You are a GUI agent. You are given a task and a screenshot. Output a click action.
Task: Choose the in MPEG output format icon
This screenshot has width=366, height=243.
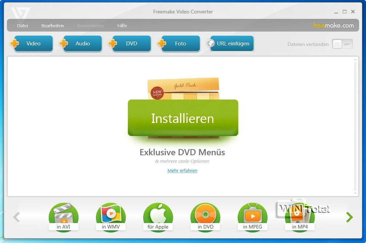(x=253, y=217)
